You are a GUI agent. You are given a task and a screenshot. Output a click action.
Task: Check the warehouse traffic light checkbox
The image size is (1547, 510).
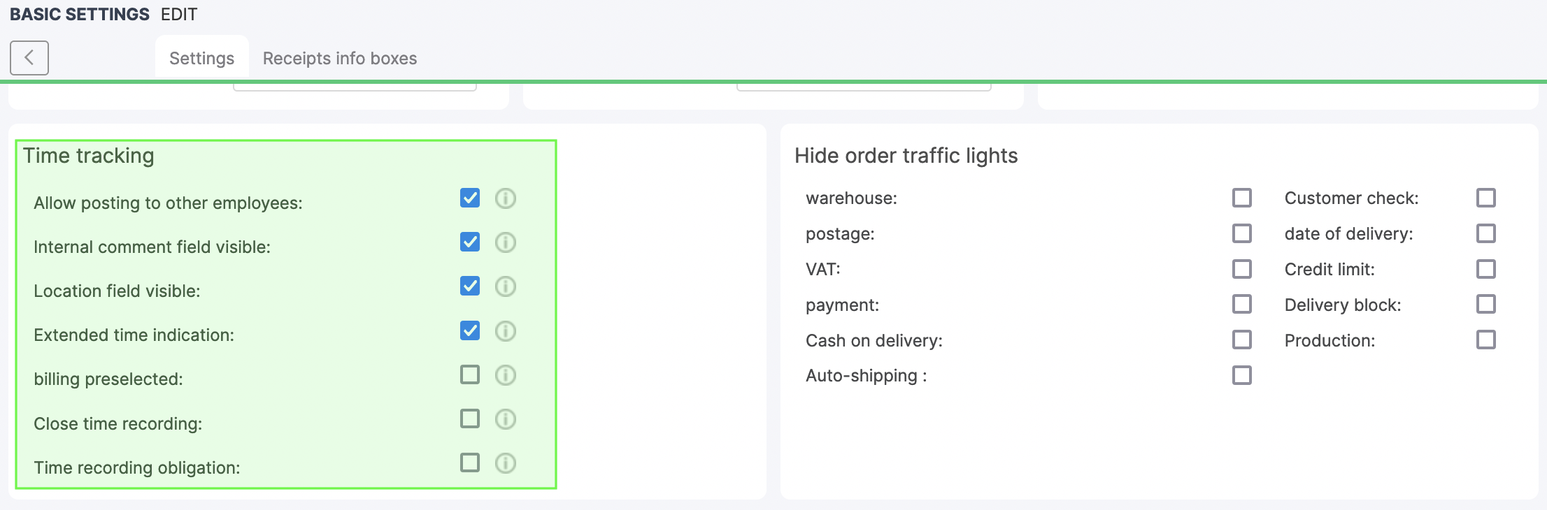click(x=1241, y=198)
